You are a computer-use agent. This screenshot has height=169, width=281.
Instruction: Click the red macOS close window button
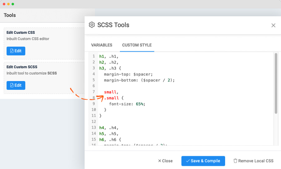4,4
